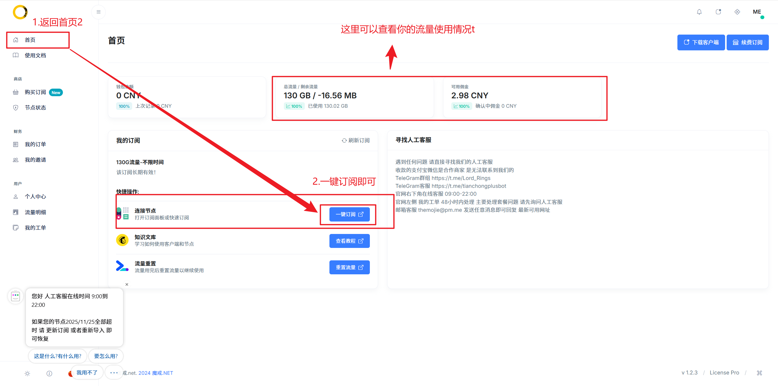The image size is (778, 386).
Task: Click the 重置流量 button
Action: (x=349, y=267)
